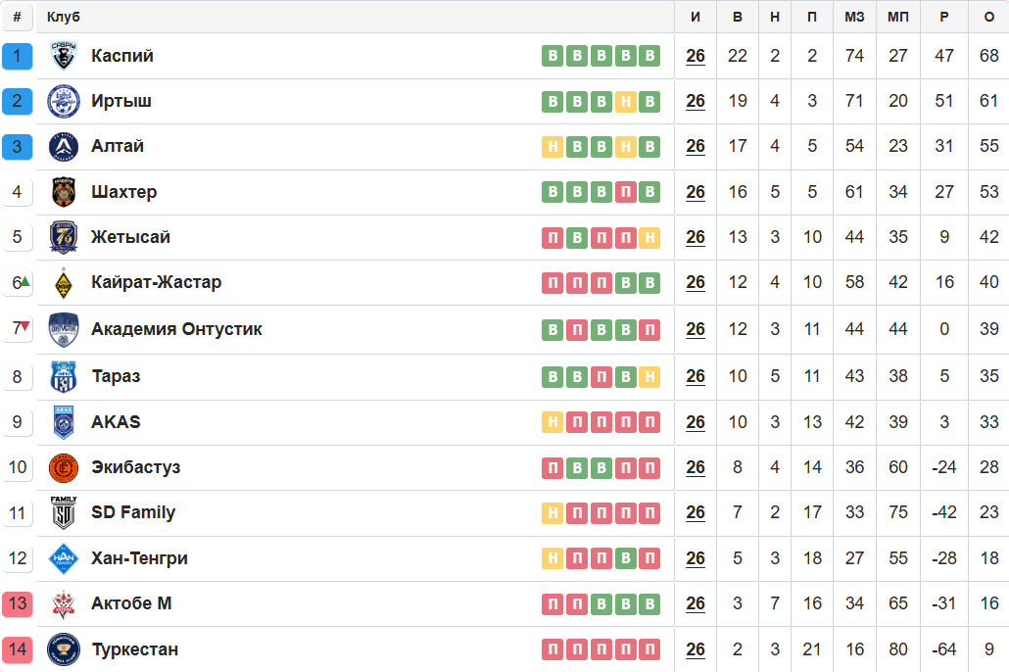Click the Клуб column header
1009x672 pixels.
(64, 17)
